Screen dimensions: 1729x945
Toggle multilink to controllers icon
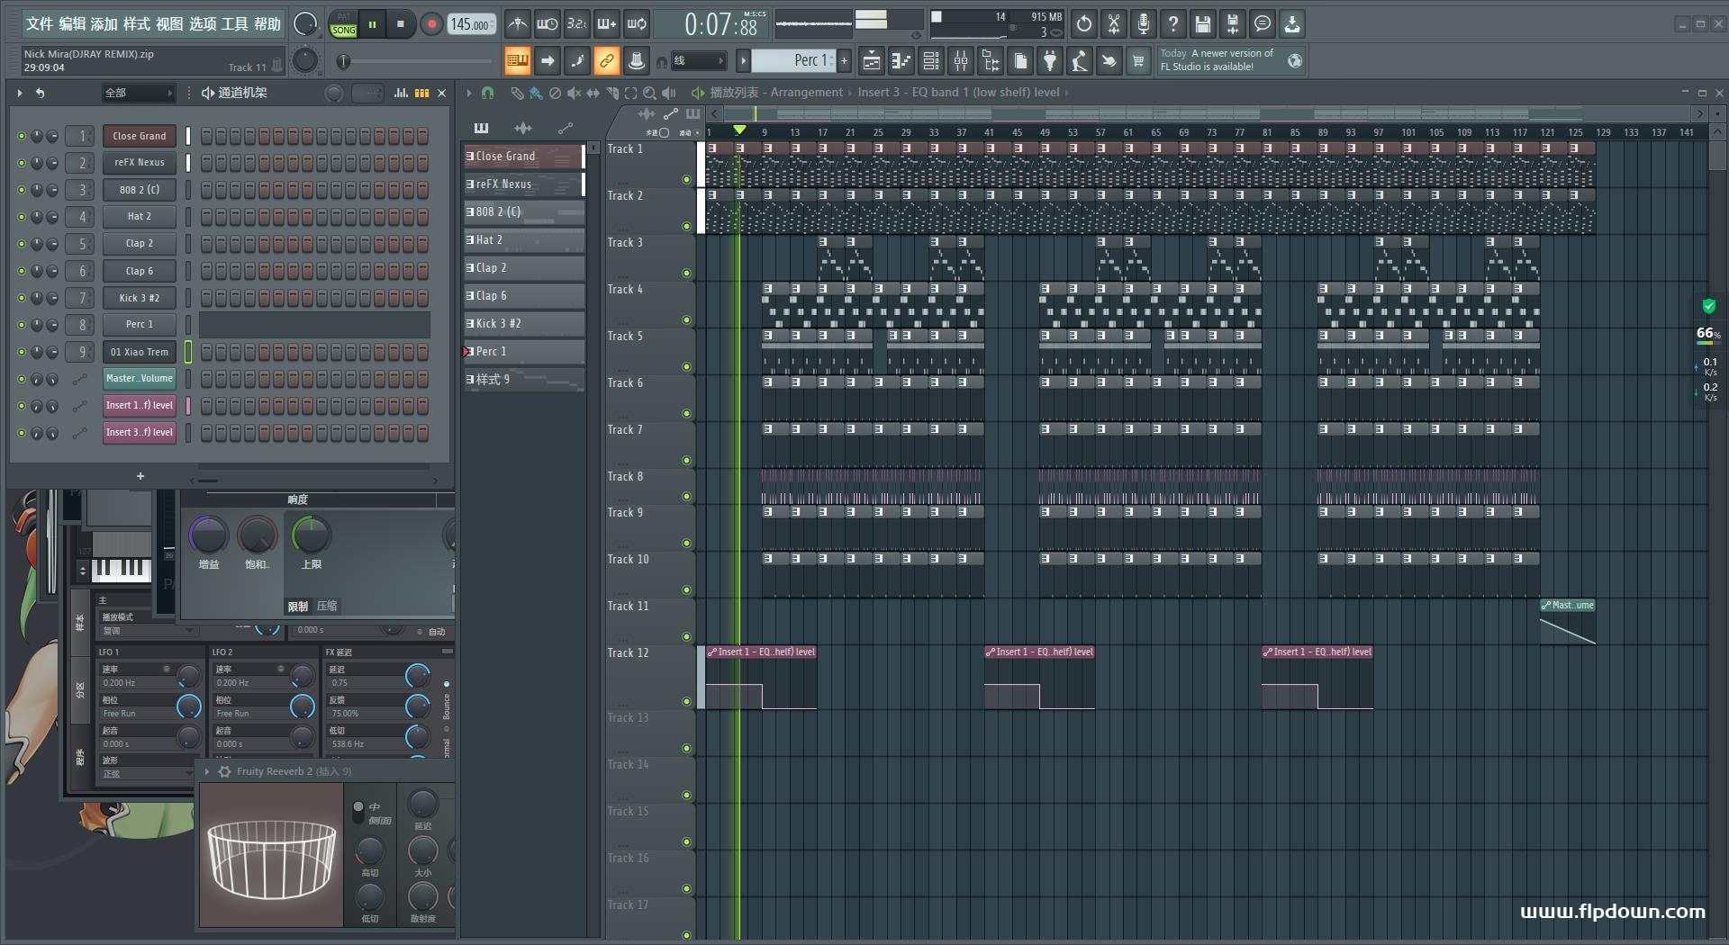607,61
